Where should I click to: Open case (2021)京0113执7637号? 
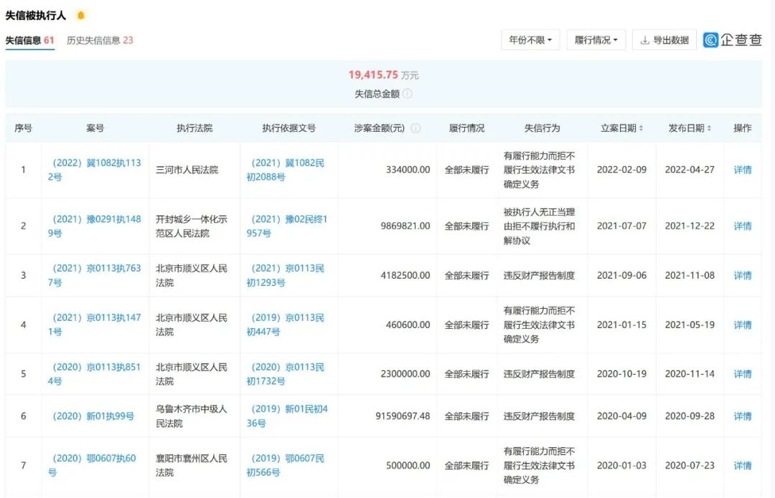click(x=95, y=275)
